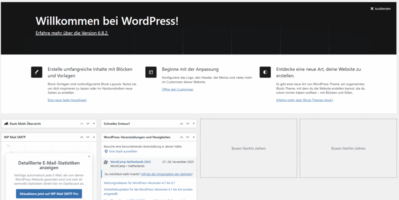Click Hilf bei der Organisation der nächsten link

(167, 174)
